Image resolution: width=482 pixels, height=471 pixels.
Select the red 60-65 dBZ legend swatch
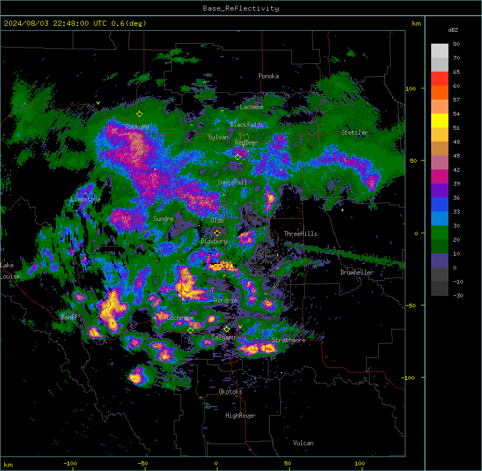pyautogui.click(x=440, y=79)
